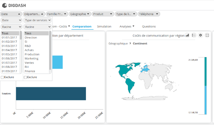
Task: Open the Analyses tab menu
Action: coord(127,27)
